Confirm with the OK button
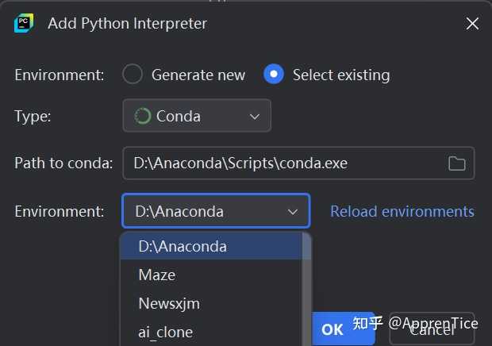The image size is (492, 346). [x=332, y=329]
